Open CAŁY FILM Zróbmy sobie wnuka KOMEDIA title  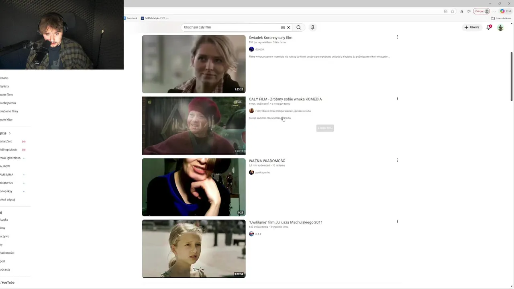tap(285, 99)
